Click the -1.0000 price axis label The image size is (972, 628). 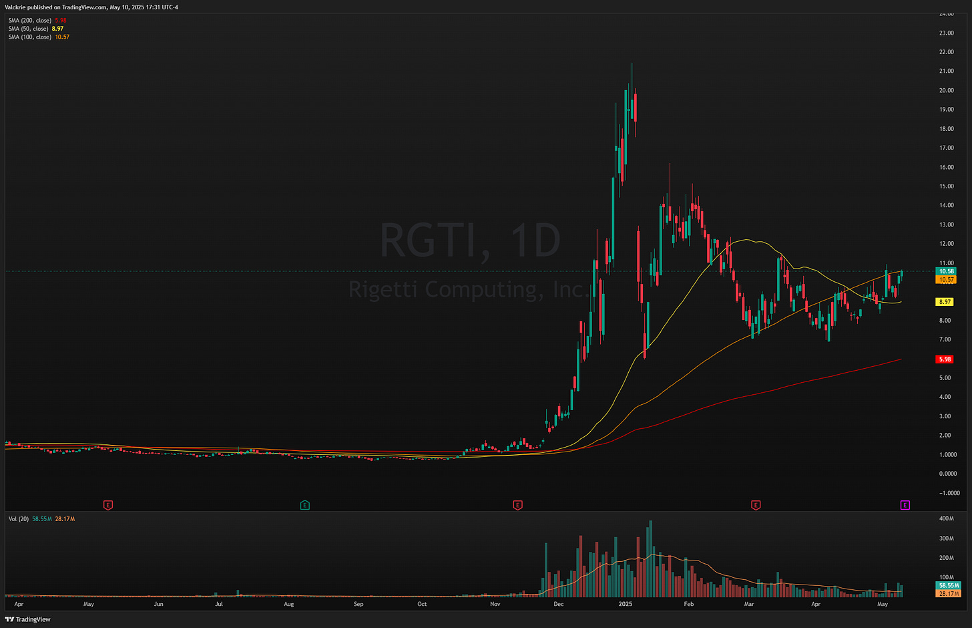[949, 493]
